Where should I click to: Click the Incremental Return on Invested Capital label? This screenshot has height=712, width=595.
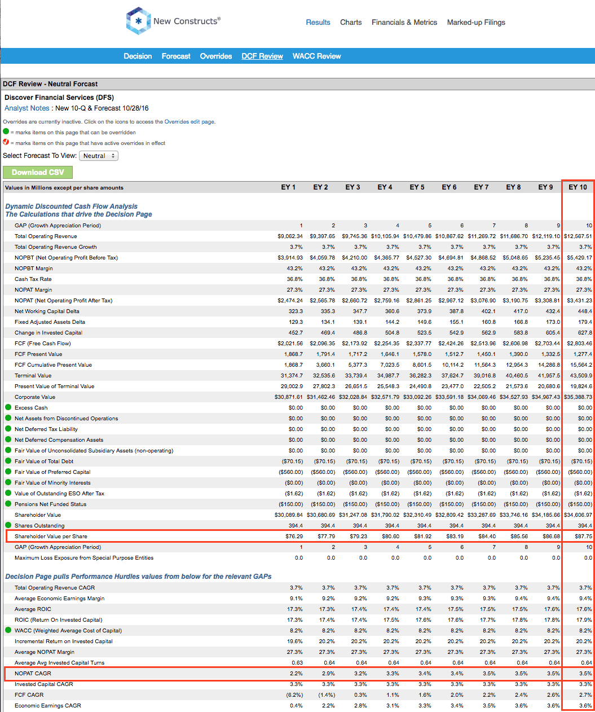64,641
